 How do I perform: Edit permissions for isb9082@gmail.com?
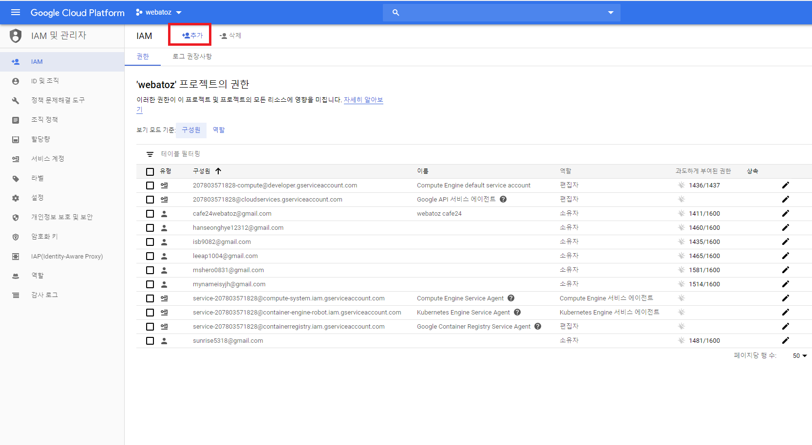tap(785, 241)
